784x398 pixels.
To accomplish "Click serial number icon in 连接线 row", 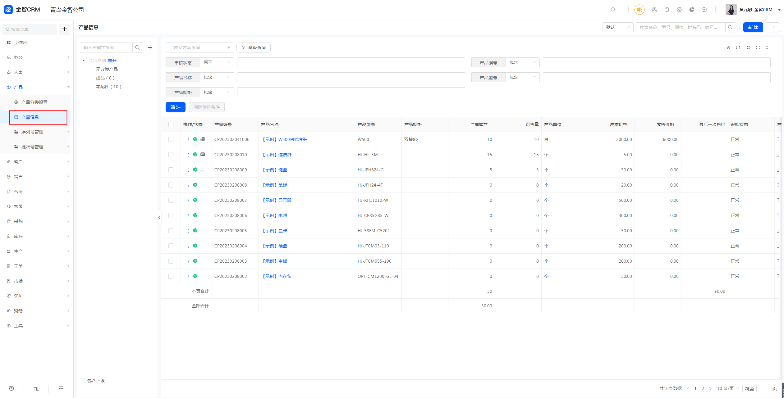I will 203,154.
